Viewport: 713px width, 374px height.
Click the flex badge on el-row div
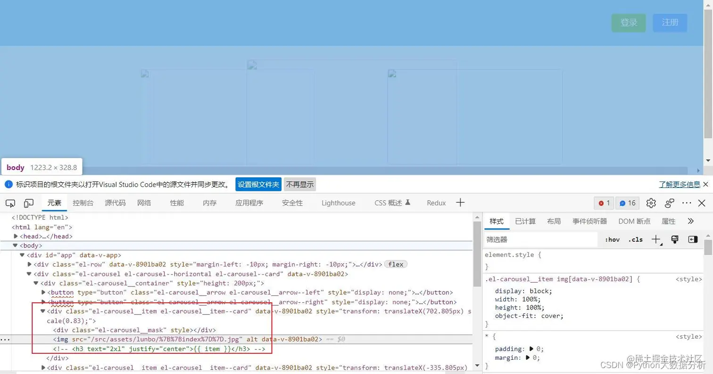pos(396,264)
